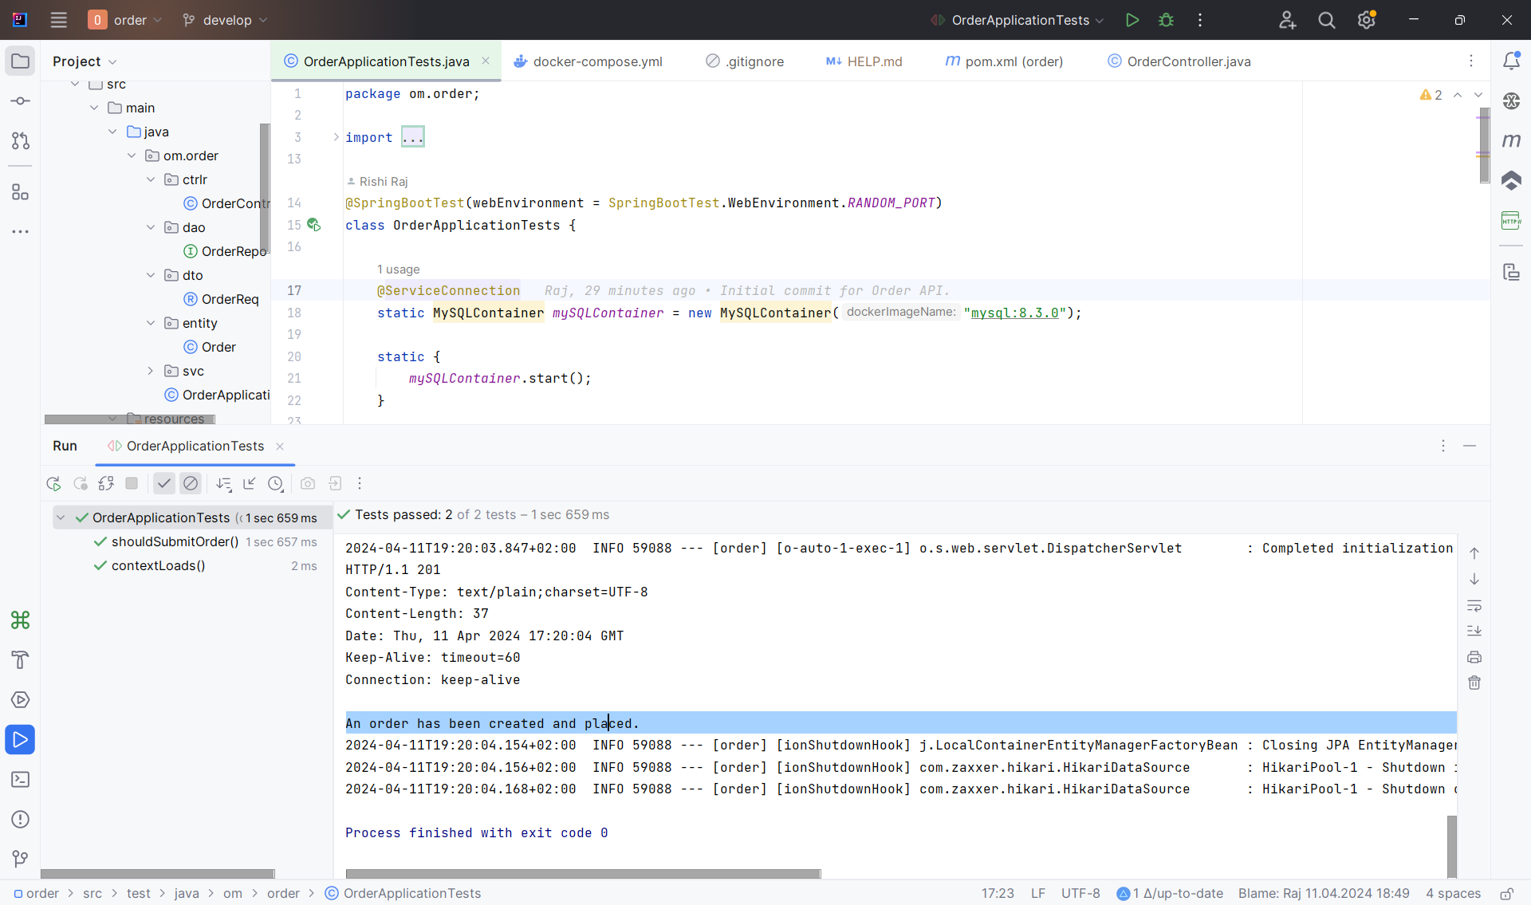Screen dimensions: 1531x905
Task: Click the Test history clock icon
Action: (275, 483)
